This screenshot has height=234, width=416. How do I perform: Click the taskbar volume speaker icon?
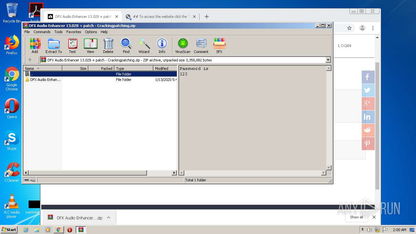(370, 230)
